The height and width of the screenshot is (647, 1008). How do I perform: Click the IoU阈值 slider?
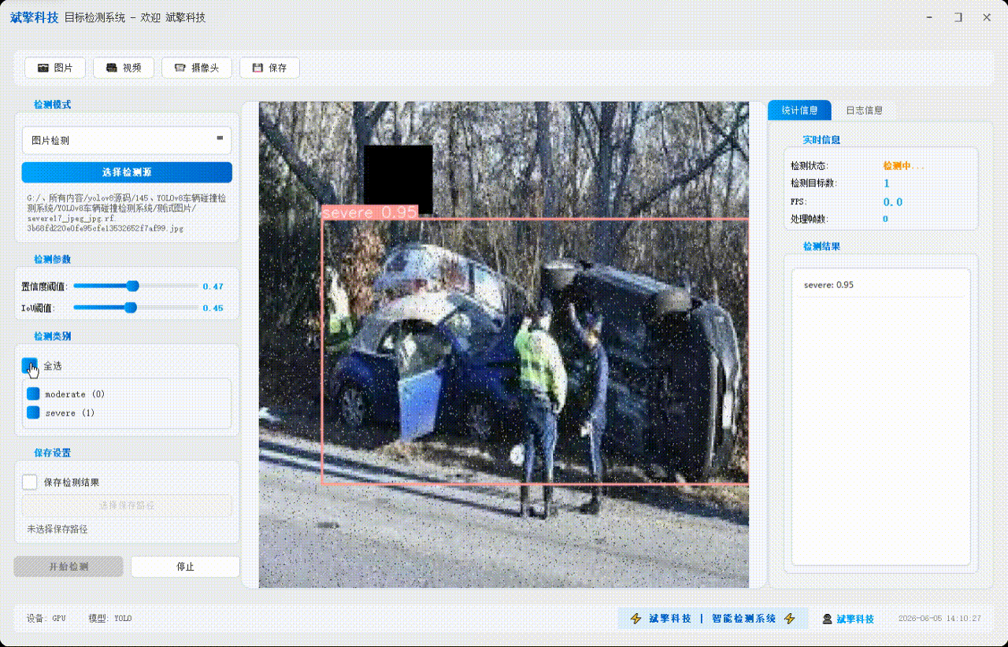(x=135, y=308)
